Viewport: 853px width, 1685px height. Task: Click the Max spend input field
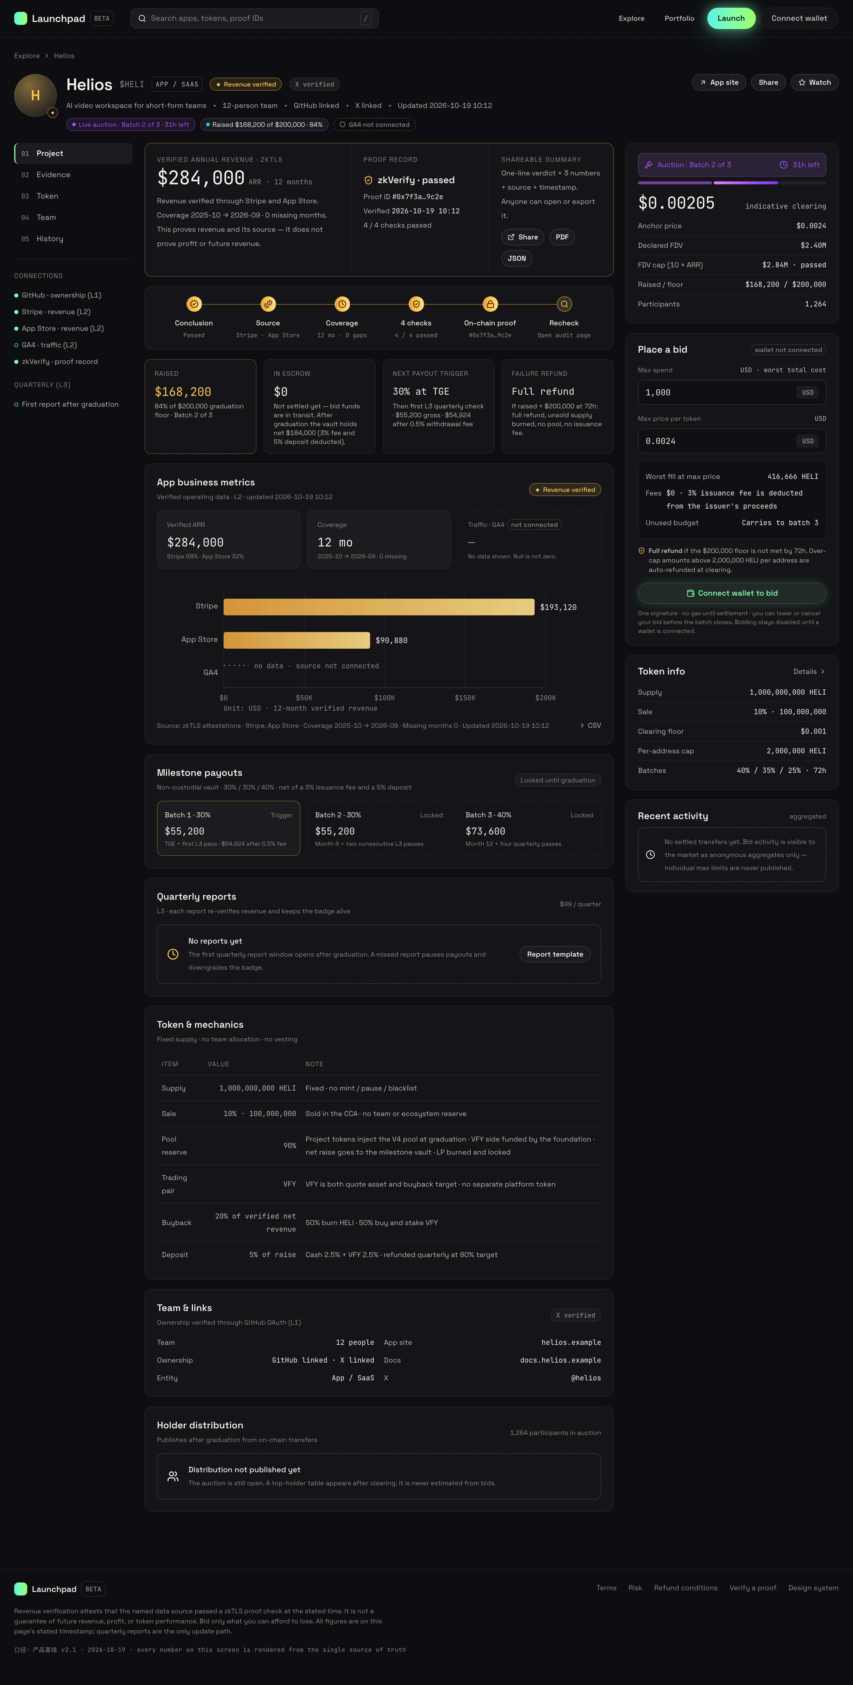pyautogui.click(x=732, y=392)
